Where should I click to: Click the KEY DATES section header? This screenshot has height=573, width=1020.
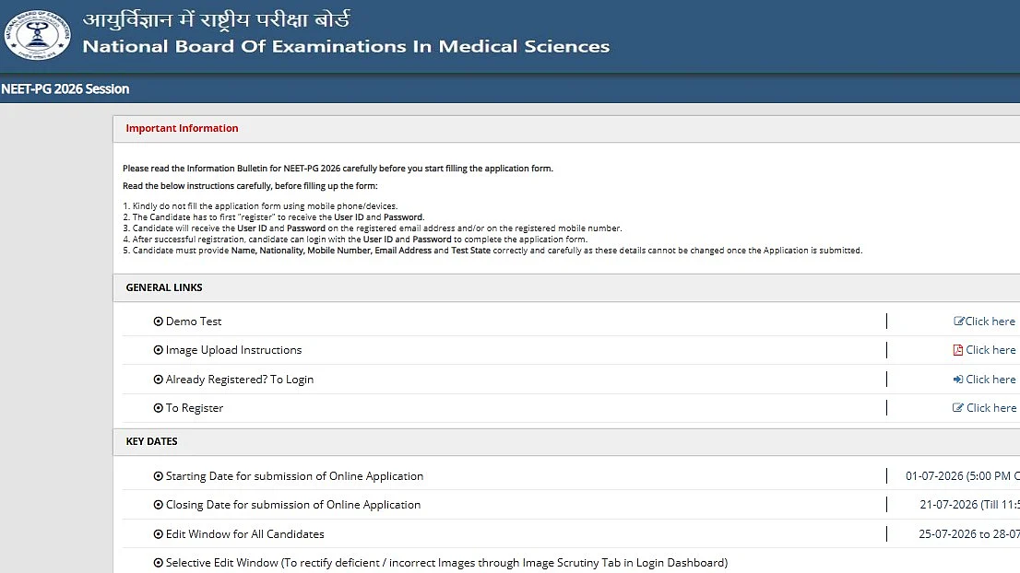[151, 441]
